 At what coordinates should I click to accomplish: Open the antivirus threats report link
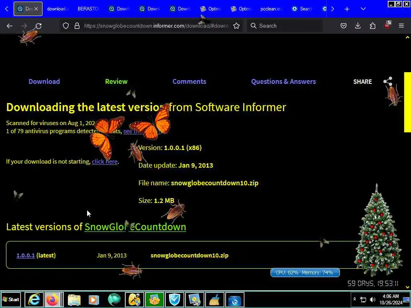click(x=142, y=131)
